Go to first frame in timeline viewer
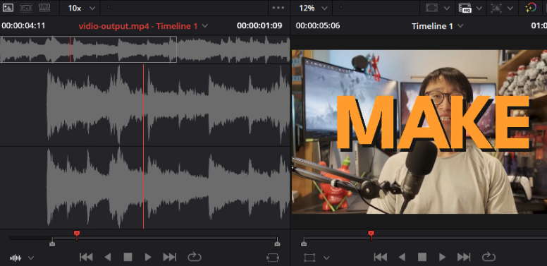Screen dimensions: 547x266 (381, 258)
